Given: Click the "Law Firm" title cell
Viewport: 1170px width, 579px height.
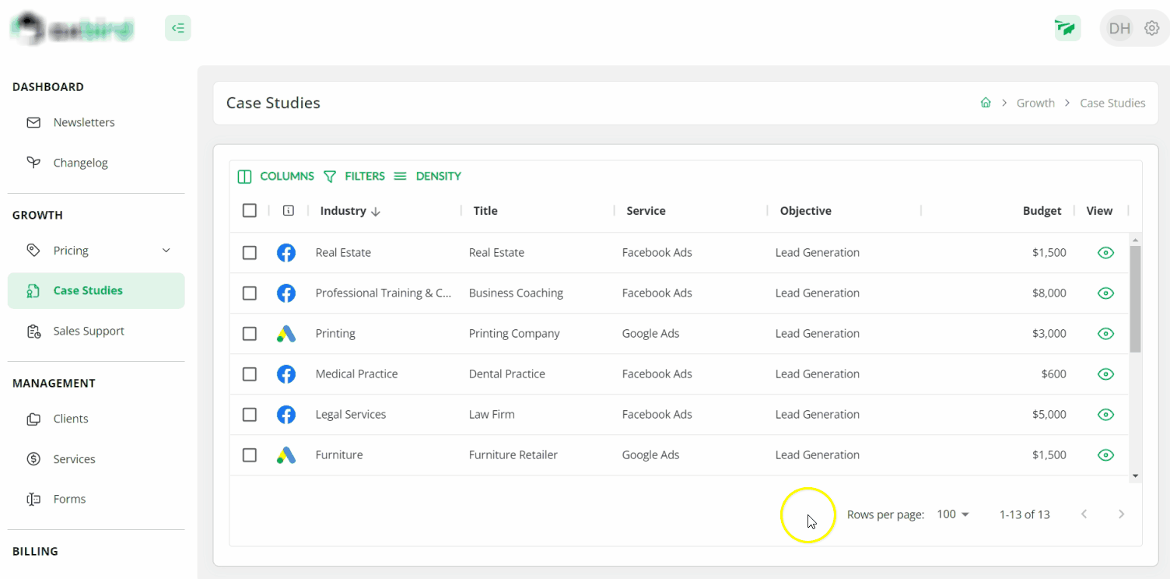Looking at the screenshot, I should tap(492, 415).
